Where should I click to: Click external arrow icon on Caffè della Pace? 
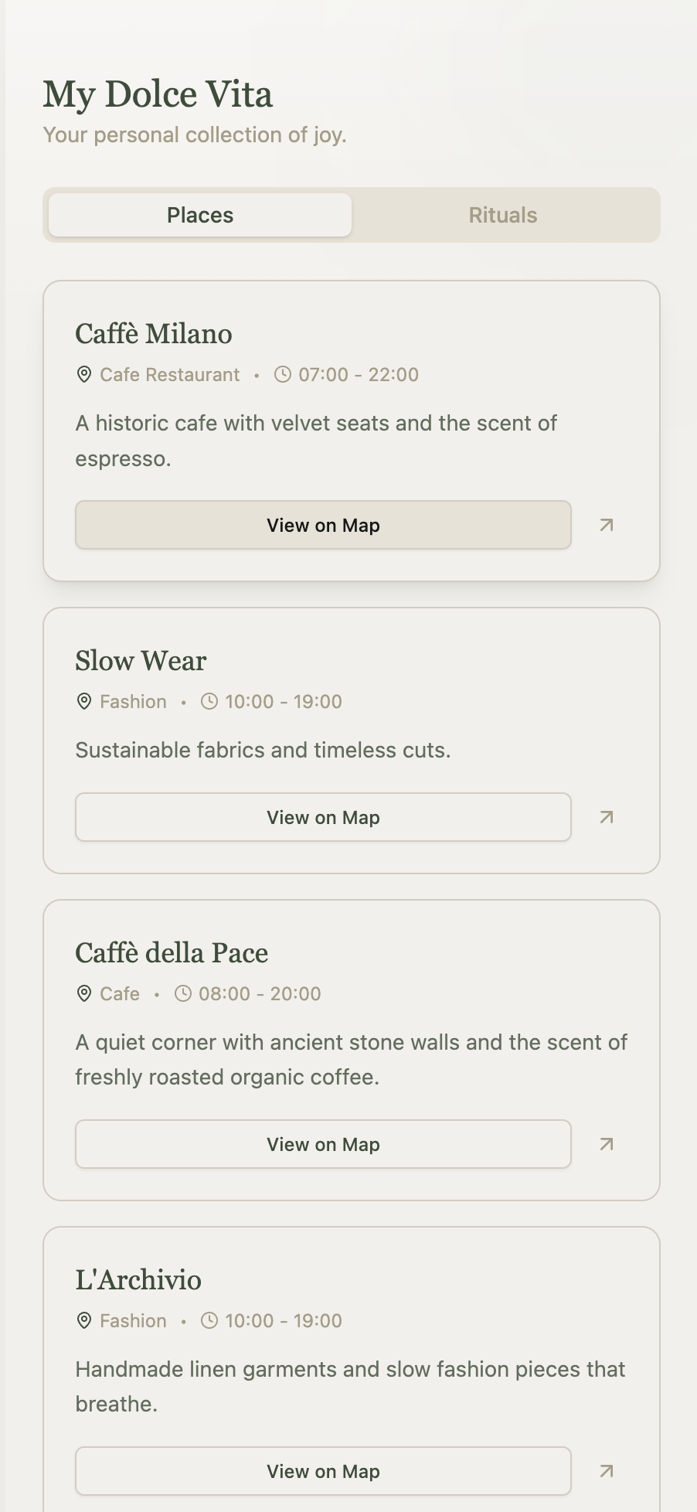[607, 1145]
